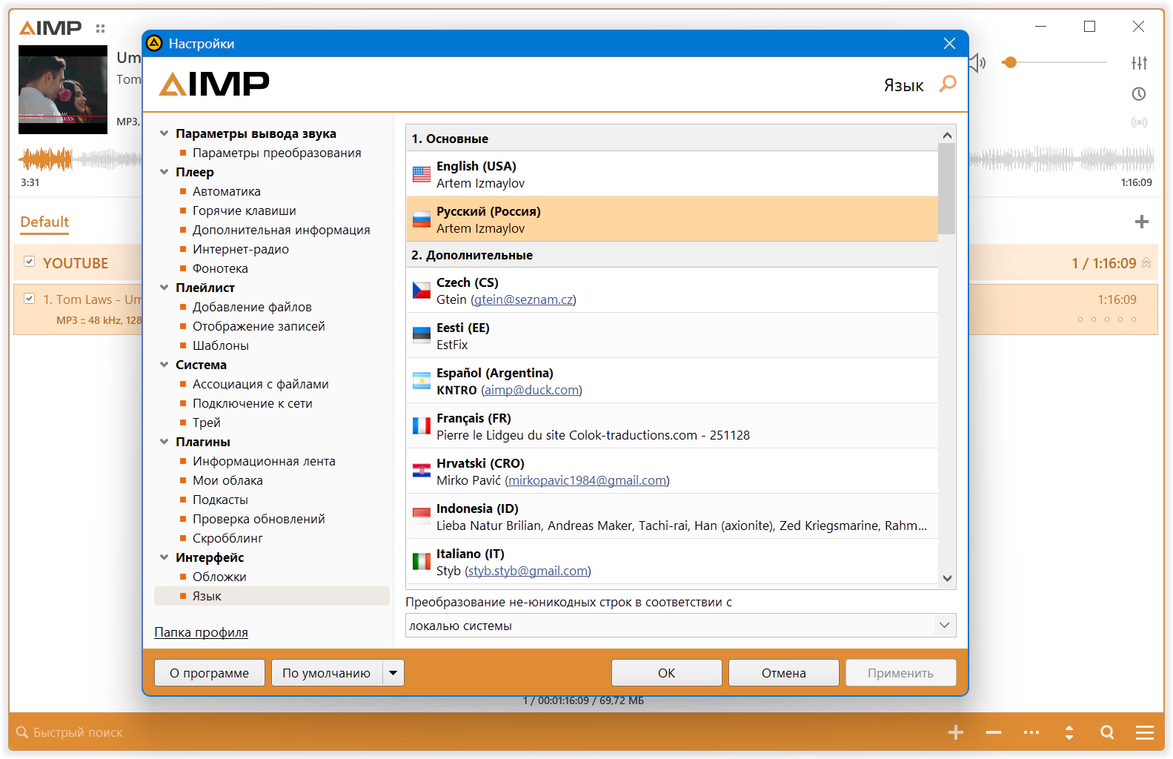
Task: Click the main menu dots next to AIMP logo
Action: (x=101, y=28)
